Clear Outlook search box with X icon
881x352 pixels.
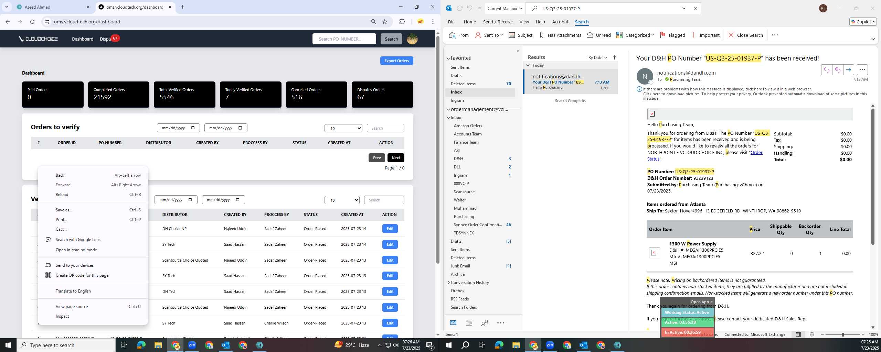695,8
